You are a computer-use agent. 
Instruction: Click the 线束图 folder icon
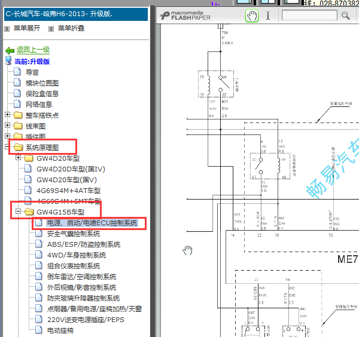[x=18, y=125]
